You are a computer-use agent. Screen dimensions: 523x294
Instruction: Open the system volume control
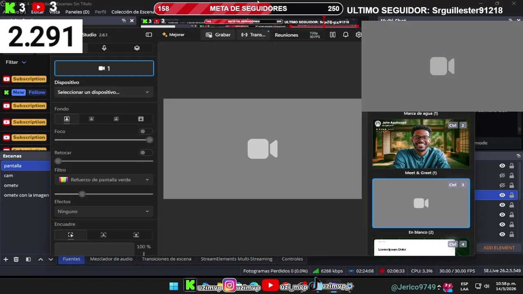tap(486, 286)
